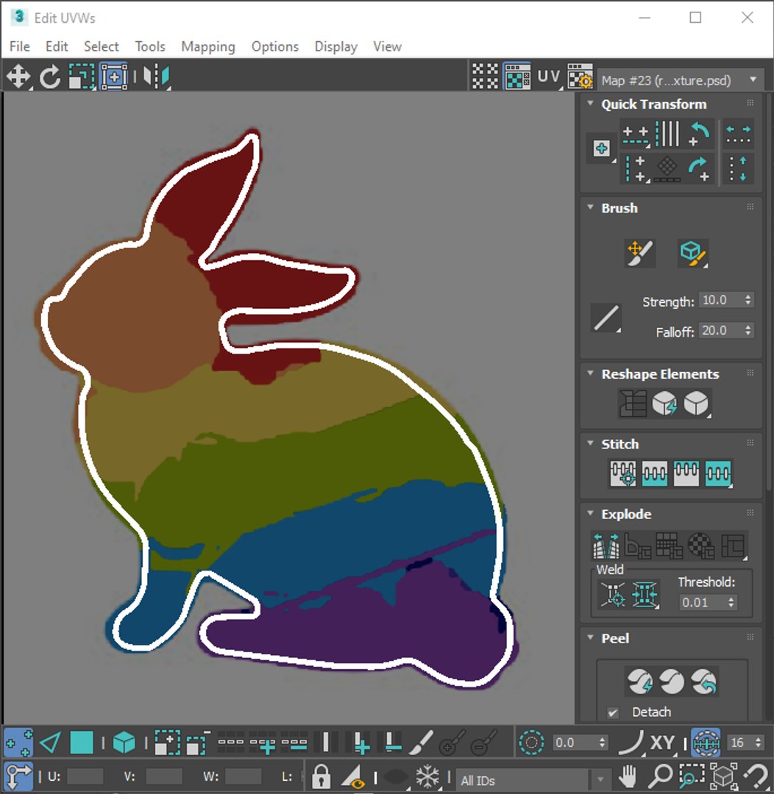Click the Quick Peel icon
The image size is (774, 794).
639,681
